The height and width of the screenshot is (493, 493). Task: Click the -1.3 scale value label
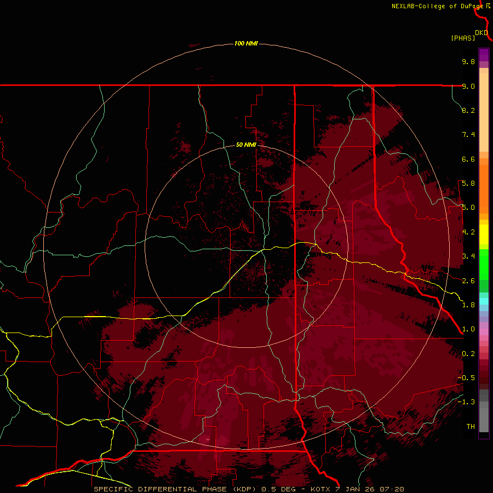pos(466,402)
